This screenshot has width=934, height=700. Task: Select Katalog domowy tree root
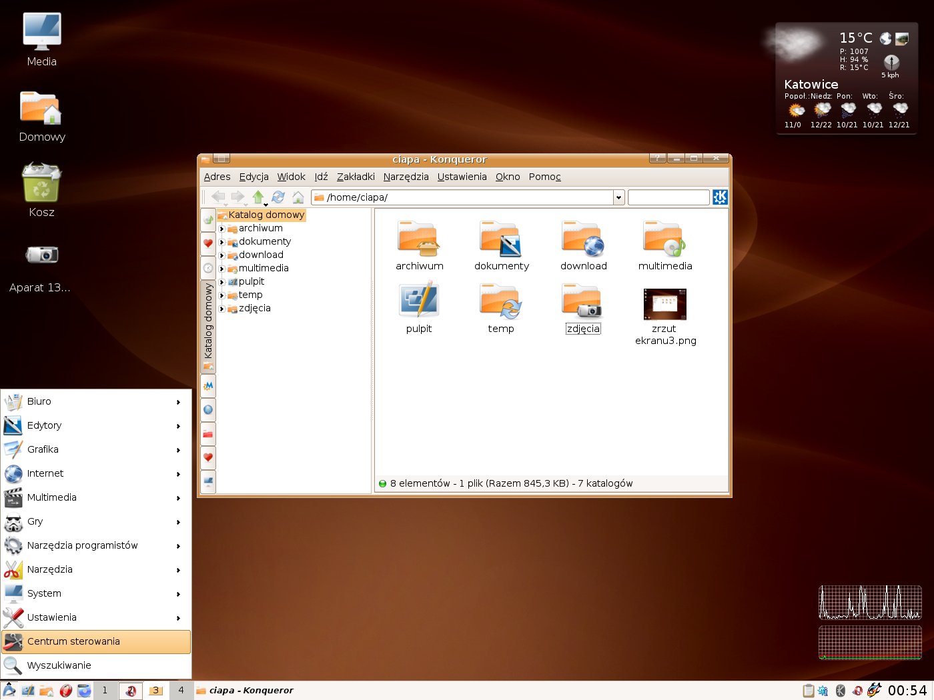[x=261, y=215]
